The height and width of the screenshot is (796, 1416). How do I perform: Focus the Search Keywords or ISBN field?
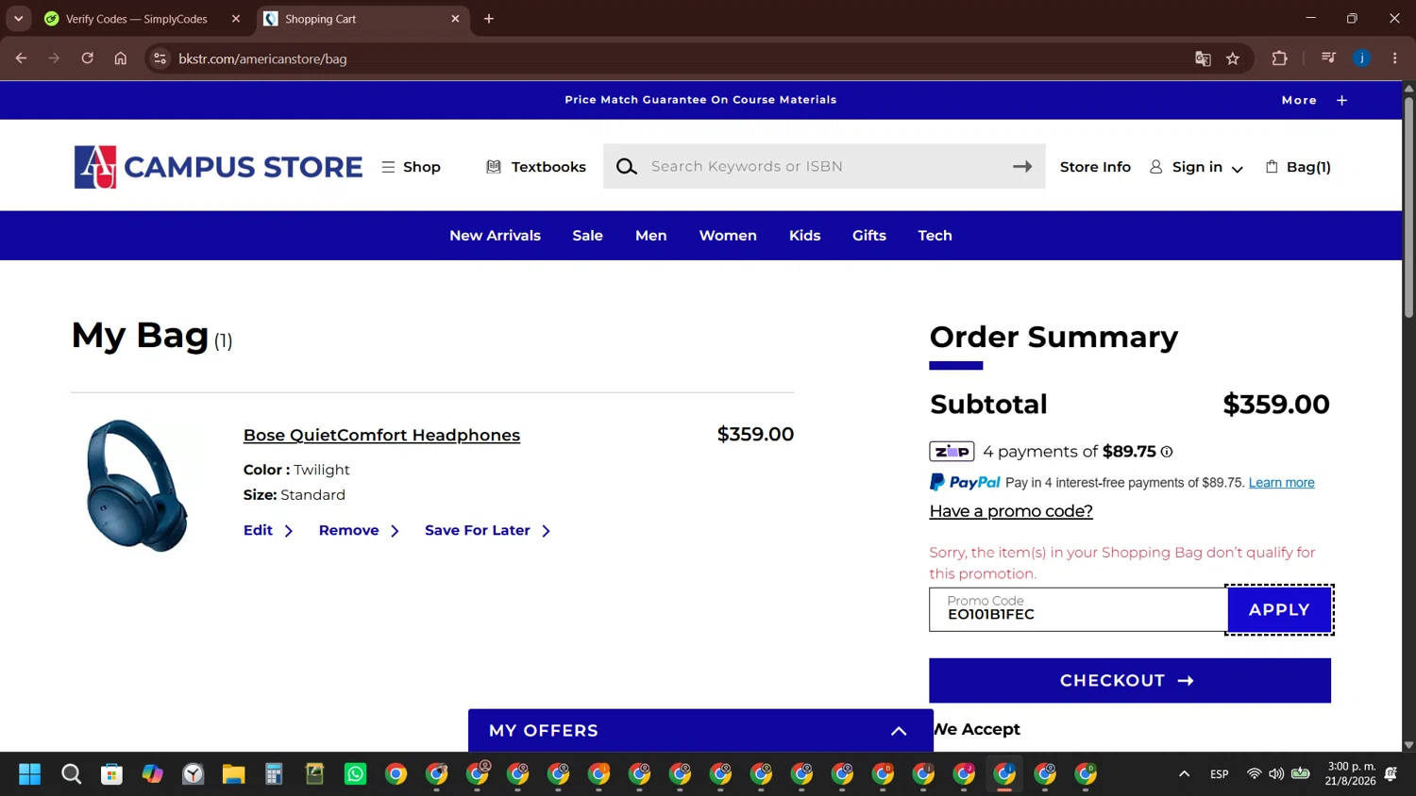(826, 167)
